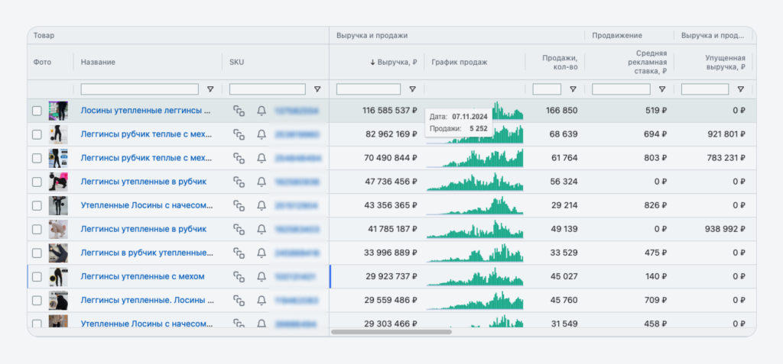
Task: Click the filter funnel under Упущенная выручка
Action: pyautogui.click(x=740, y=89)
